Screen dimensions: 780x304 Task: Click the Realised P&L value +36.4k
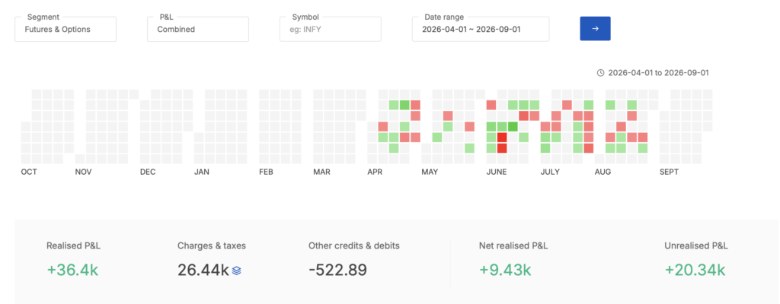72,271
